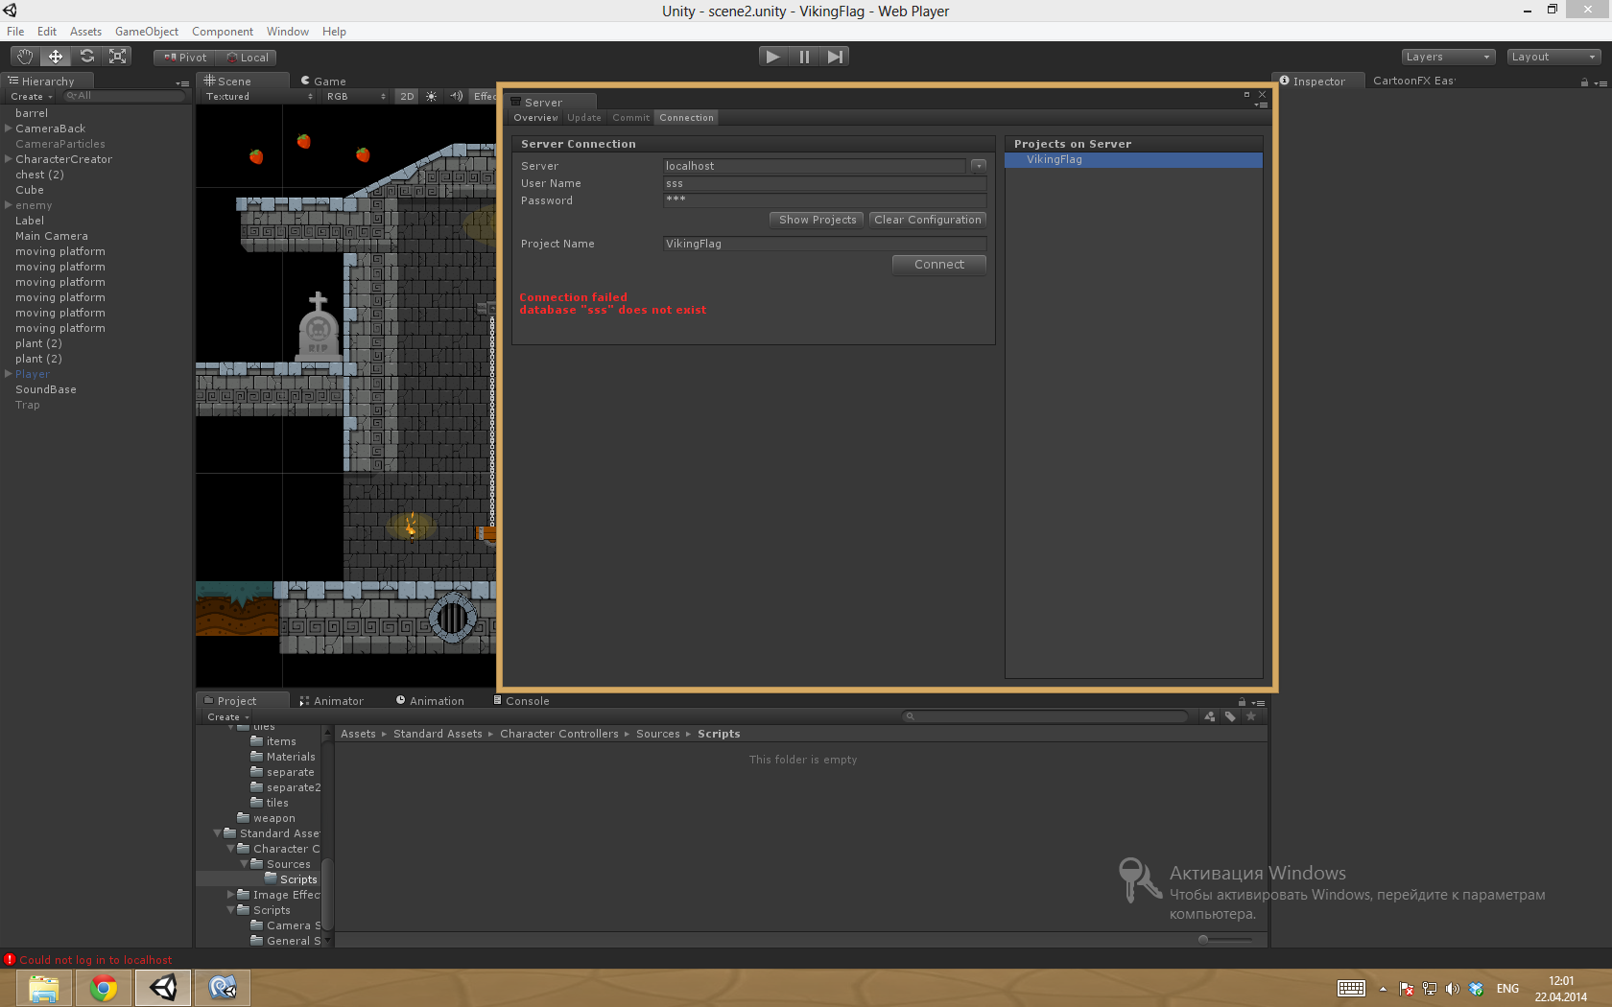Screen dimensions: 1612x1007
Task: Open Hierarchy panel options menu
Action: click(182, 82)
